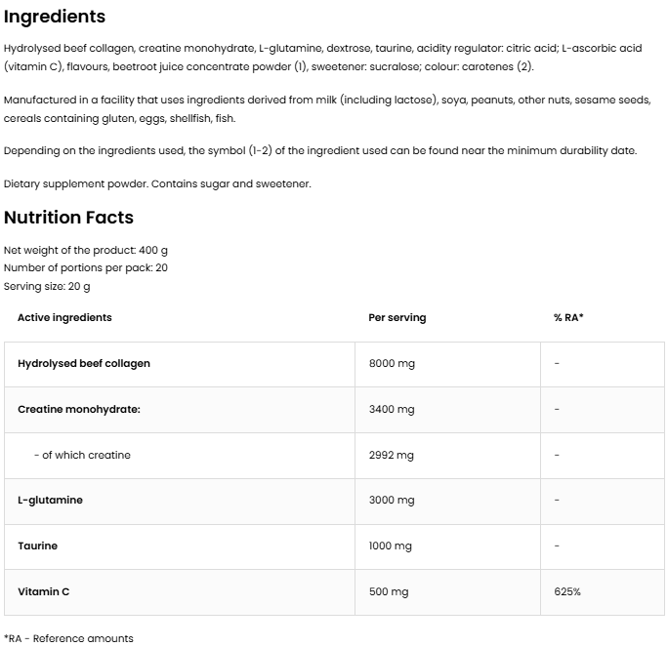Click the 8000 mg per serving value
668x647 pixels.
(392, 363)
